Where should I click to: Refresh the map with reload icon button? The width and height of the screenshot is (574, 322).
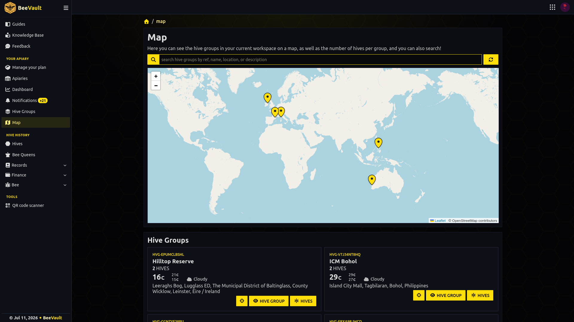click(491, 60)
